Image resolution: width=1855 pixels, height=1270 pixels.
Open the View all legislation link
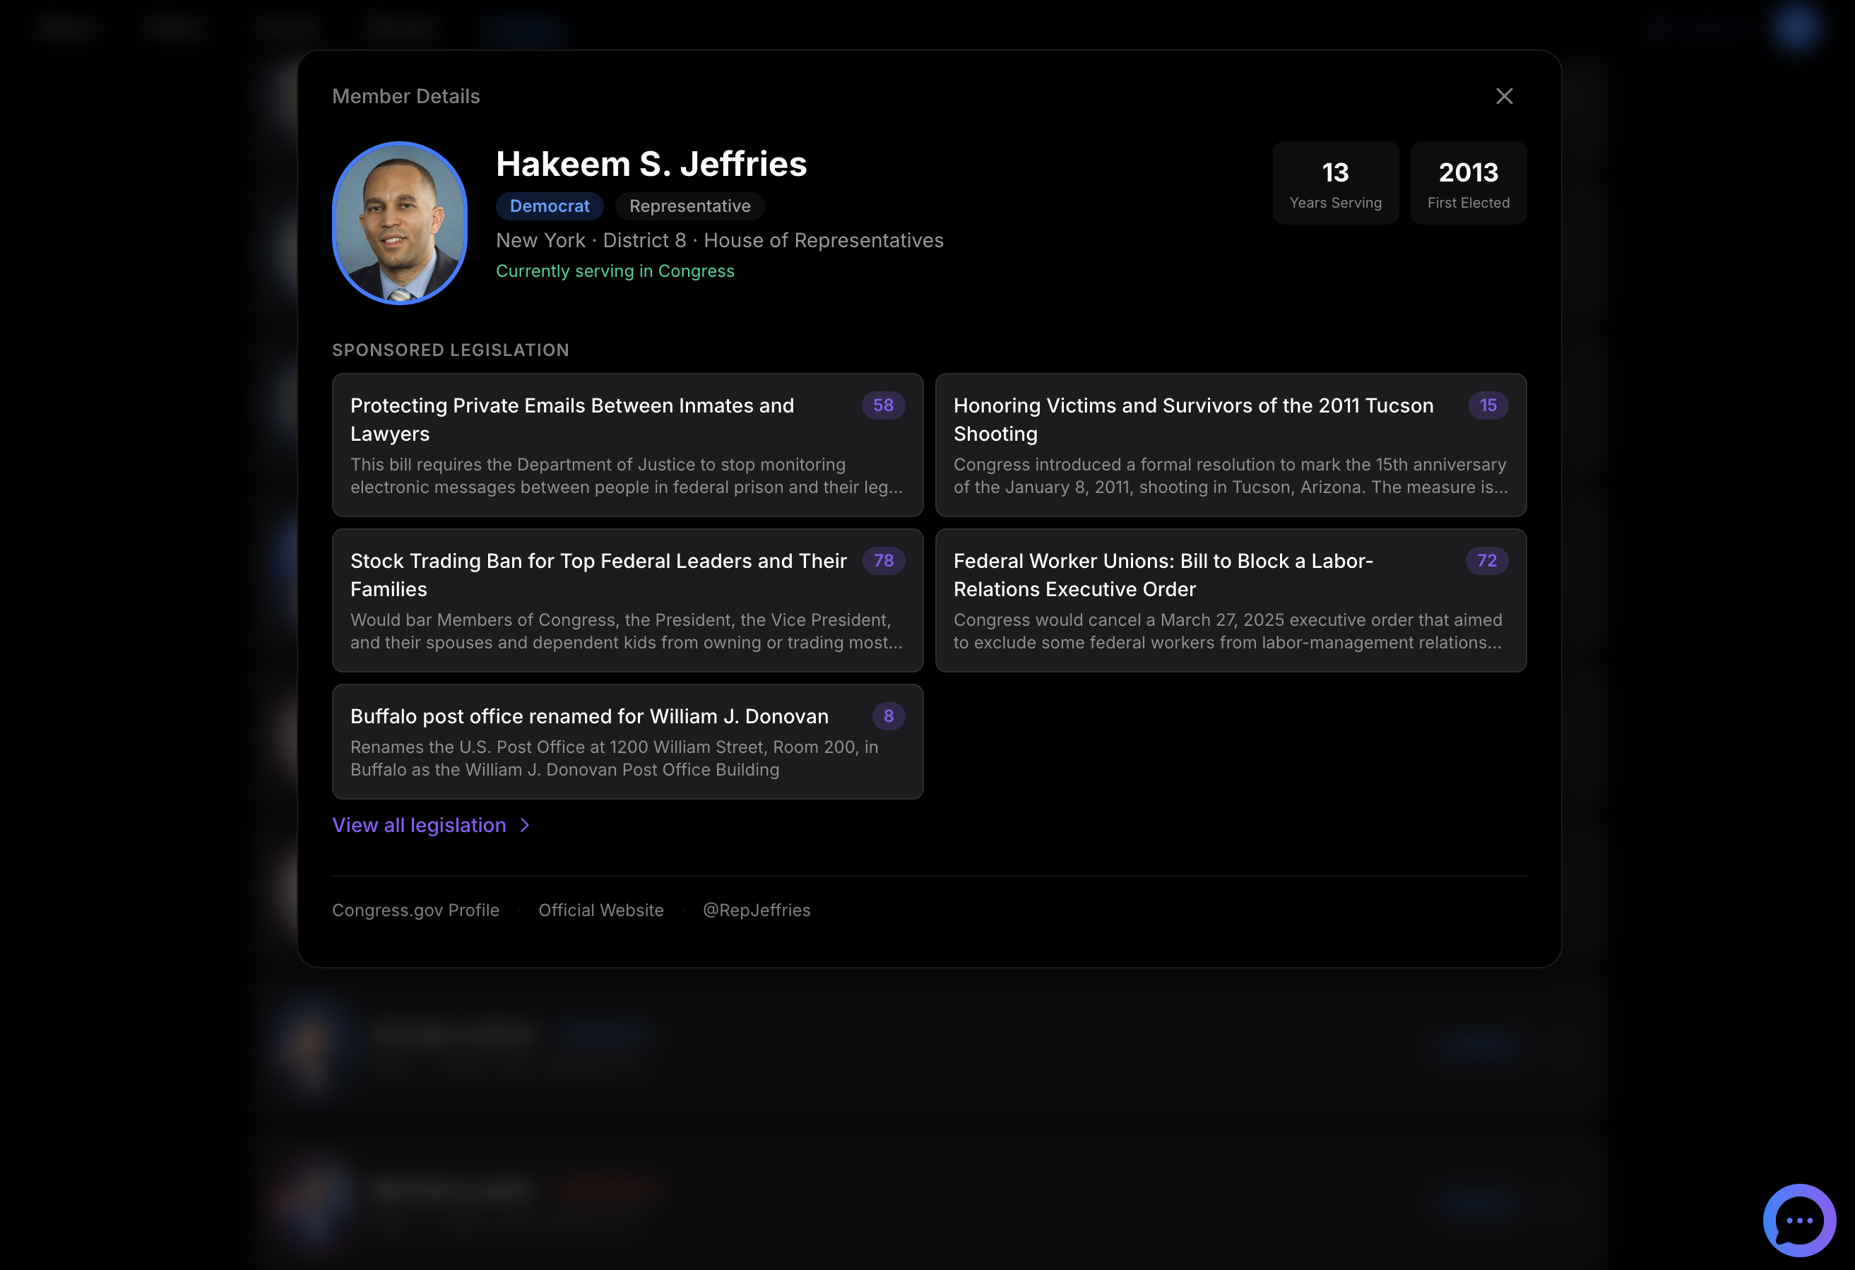click(419, 826)
